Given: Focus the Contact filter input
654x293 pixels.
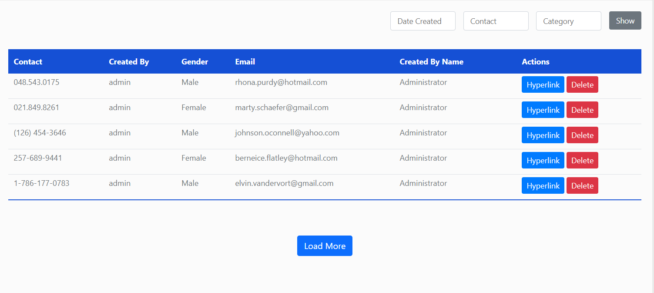Looking at the screenshot, I should pos(496,21).
